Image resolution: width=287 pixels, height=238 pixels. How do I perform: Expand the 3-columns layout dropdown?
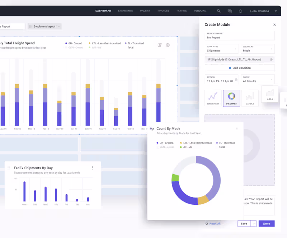(x=44, y=26)
